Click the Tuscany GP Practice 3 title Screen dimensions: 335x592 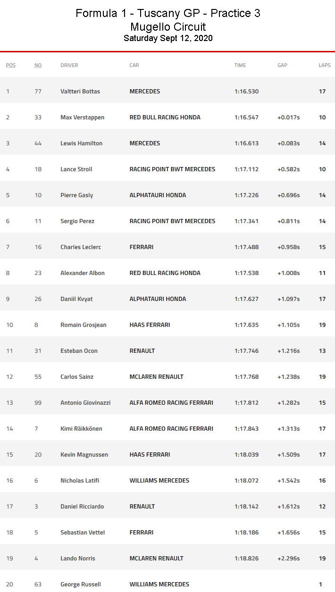(x=168, y=14)
